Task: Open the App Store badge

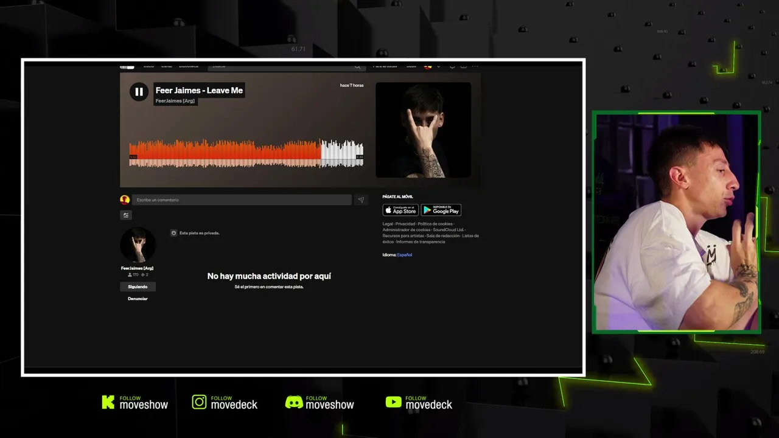Action: (x=400, y=210)
